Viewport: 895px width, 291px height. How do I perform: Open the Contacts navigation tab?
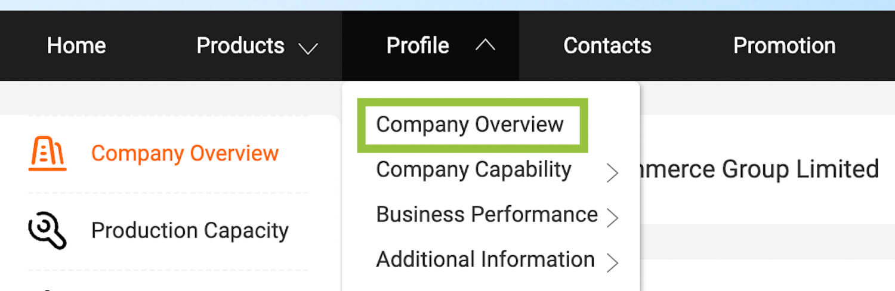point(607,46)
